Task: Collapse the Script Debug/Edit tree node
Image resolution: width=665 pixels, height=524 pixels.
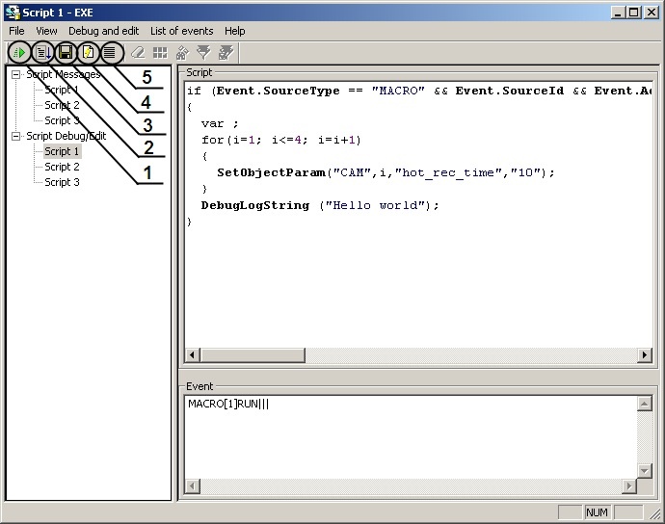Action: (16, 136)
